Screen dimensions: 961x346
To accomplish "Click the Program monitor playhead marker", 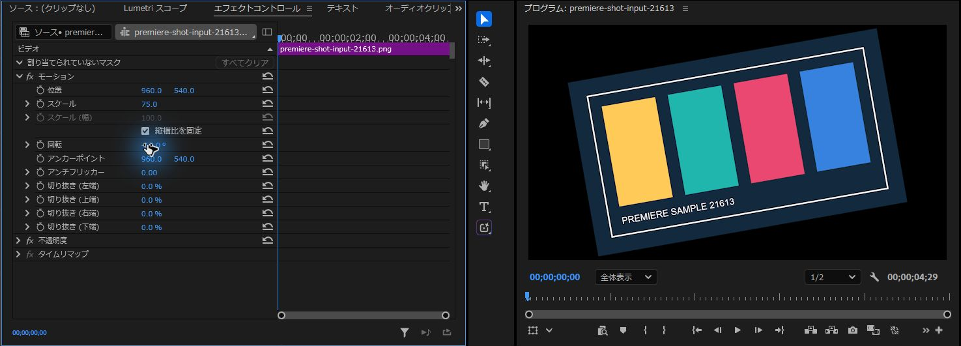I will pyautogui.click(x=527, y=296).
